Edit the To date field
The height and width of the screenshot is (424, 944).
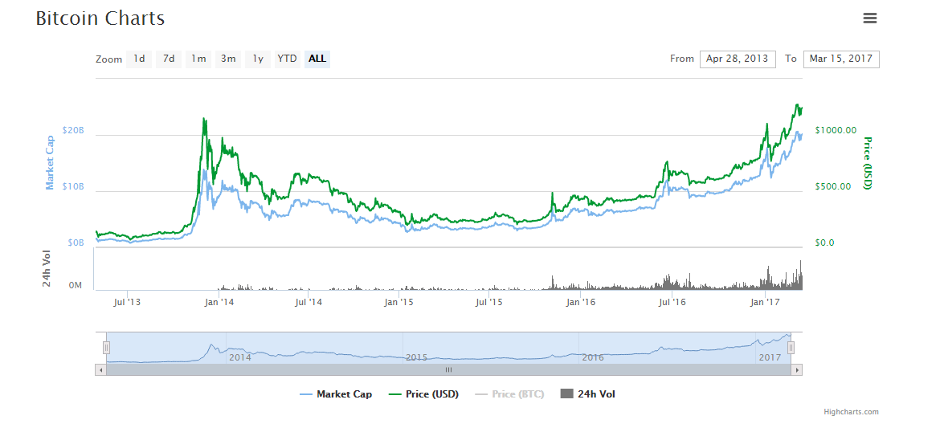tap(840, 59)
